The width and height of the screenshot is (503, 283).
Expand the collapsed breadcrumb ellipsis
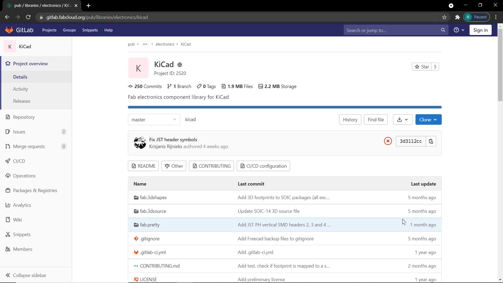click(x=145, y=44)
